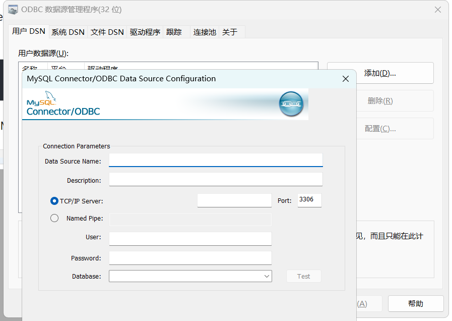This screenshot has width=452, height=321.
Task: Click the round chain-link connector icon
Action: click(x=291, y=104)
